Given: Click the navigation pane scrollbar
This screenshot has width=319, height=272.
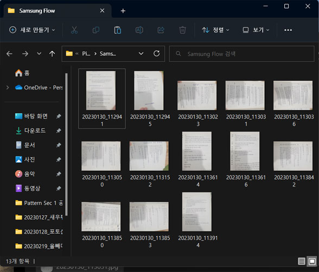Looking at the screenshot, I should 66,144.
